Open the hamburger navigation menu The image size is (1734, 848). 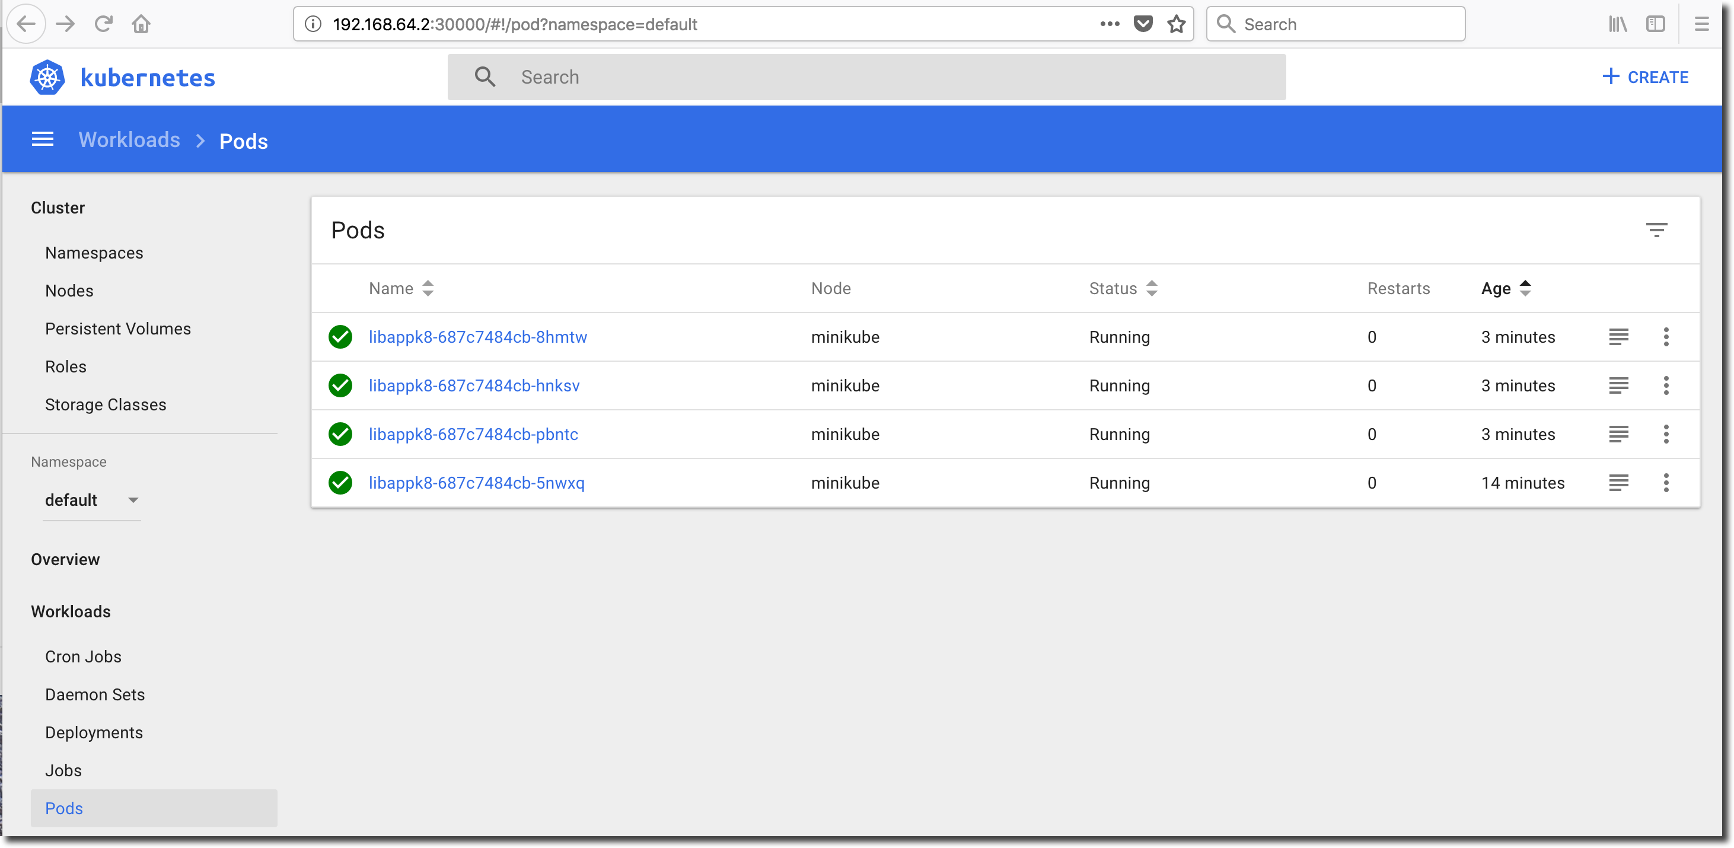(x=43, y=139)
